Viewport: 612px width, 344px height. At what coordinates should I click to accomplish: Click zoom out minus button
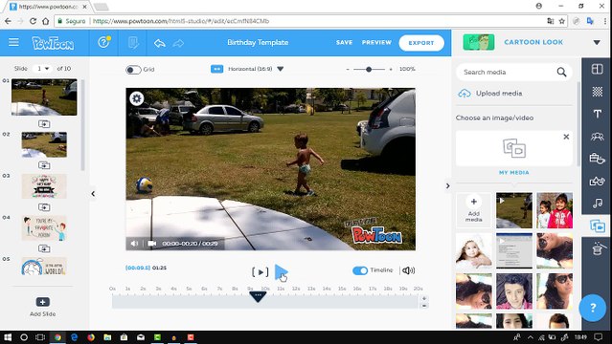(x=348, y=70)
